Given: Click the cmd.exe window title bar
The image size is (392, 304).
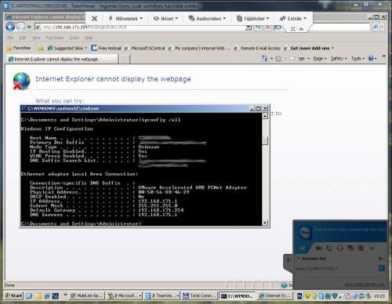Looking at the screenshot, I should (x=136, y=108).
